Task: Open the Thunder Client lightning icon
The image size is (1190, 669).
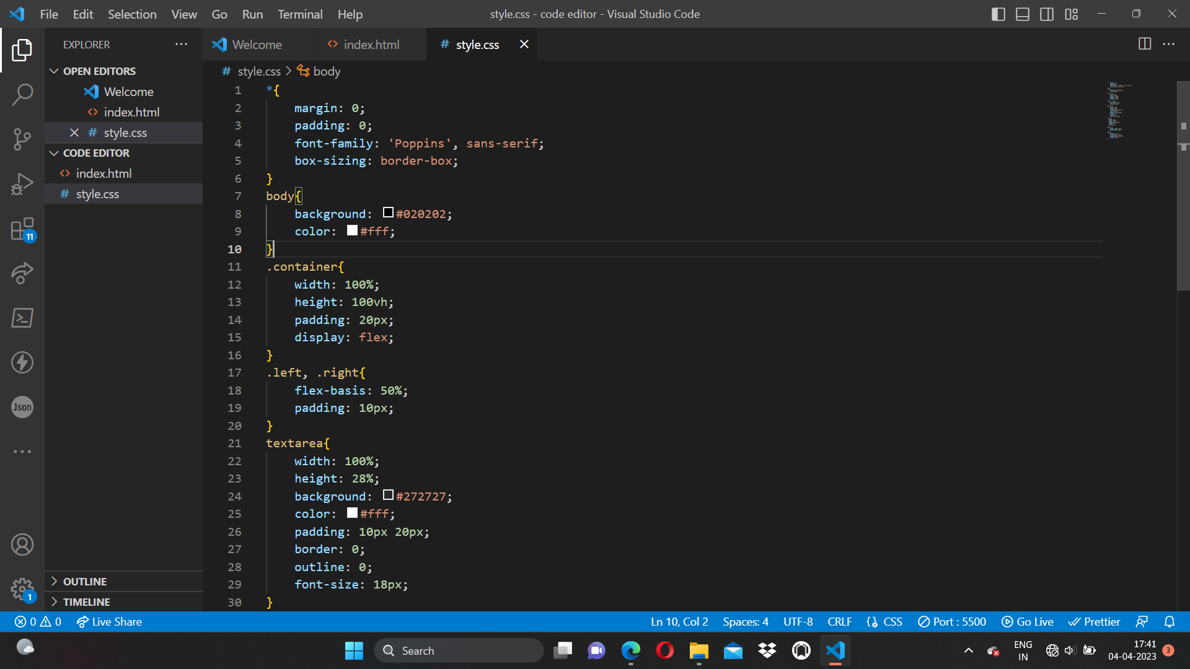Action: [22, 362]
